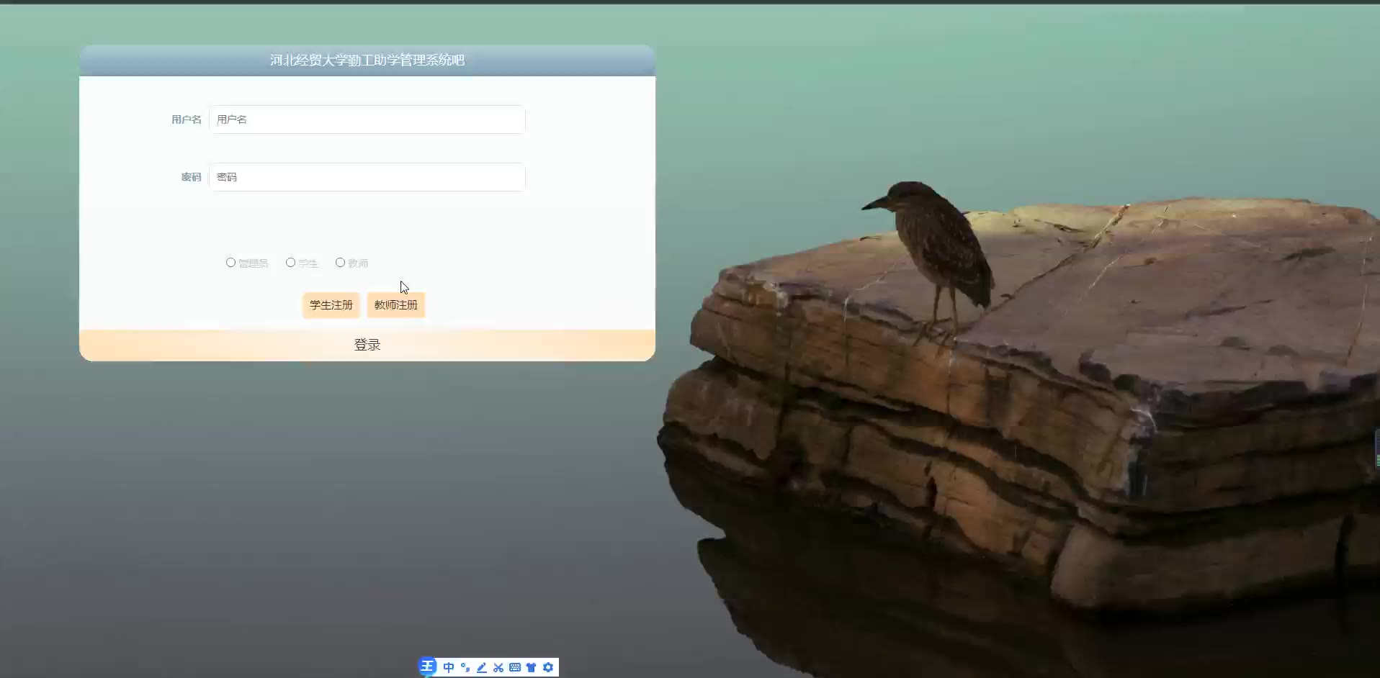Click the 河北经贸大学勤工助学管理系统 title header
The height and width of the screenshot is (678, 1380).
pos(367,60)
